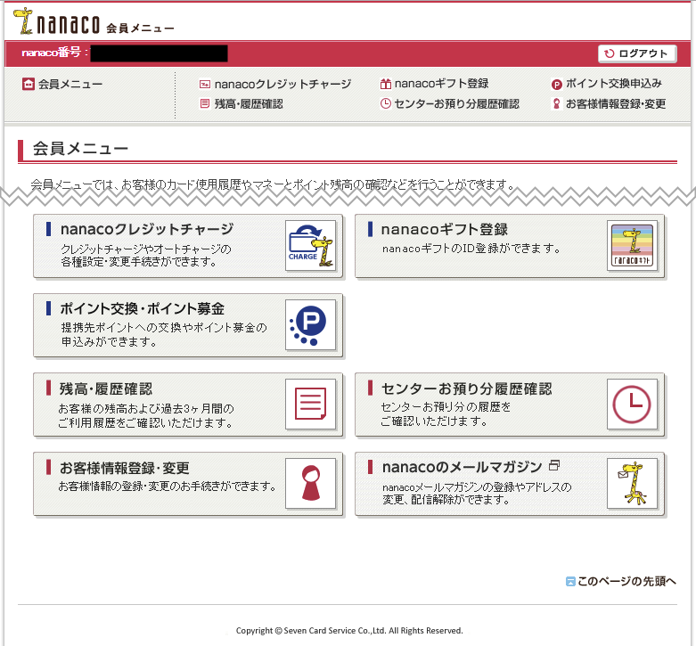Click the customer information person icon
The height and width of the screenshot is (646, 696).
(310, 484)
